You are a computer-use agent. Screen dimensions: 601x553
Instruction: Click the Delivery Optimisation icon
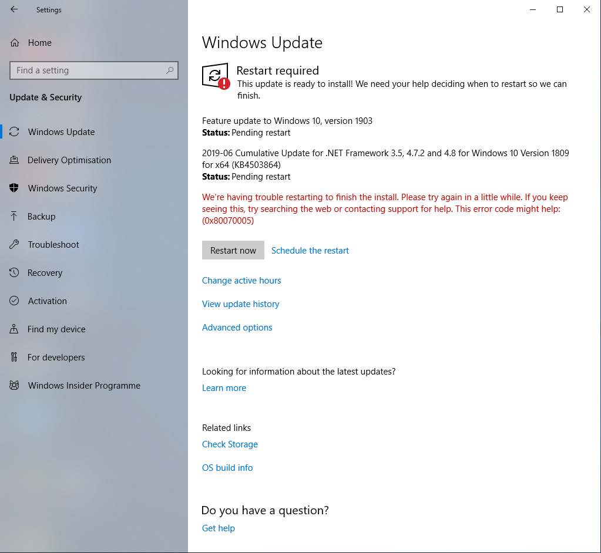14,160
